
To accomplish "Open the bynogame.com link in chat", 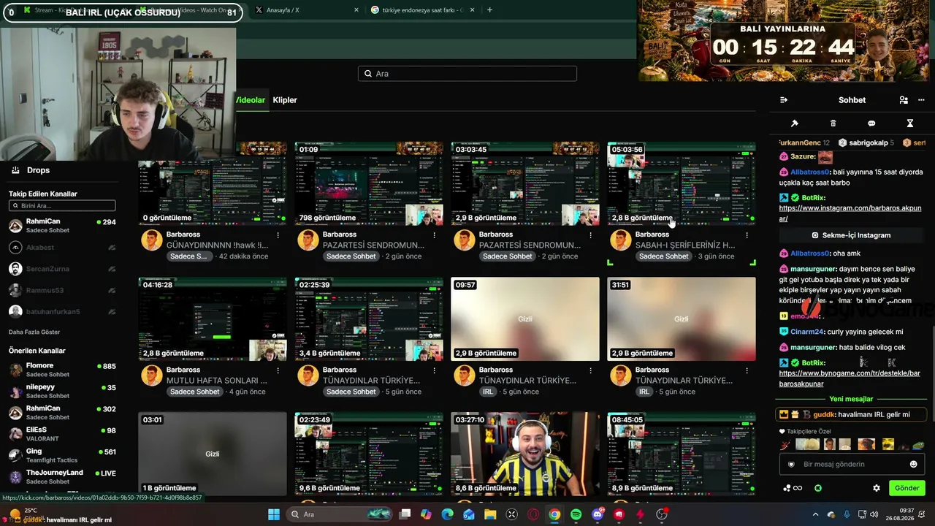I will click(x=850, y=378).
